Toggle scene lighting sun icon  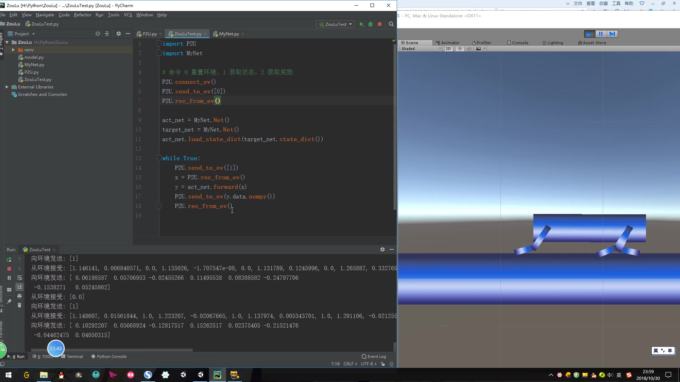tap(460, 49)
